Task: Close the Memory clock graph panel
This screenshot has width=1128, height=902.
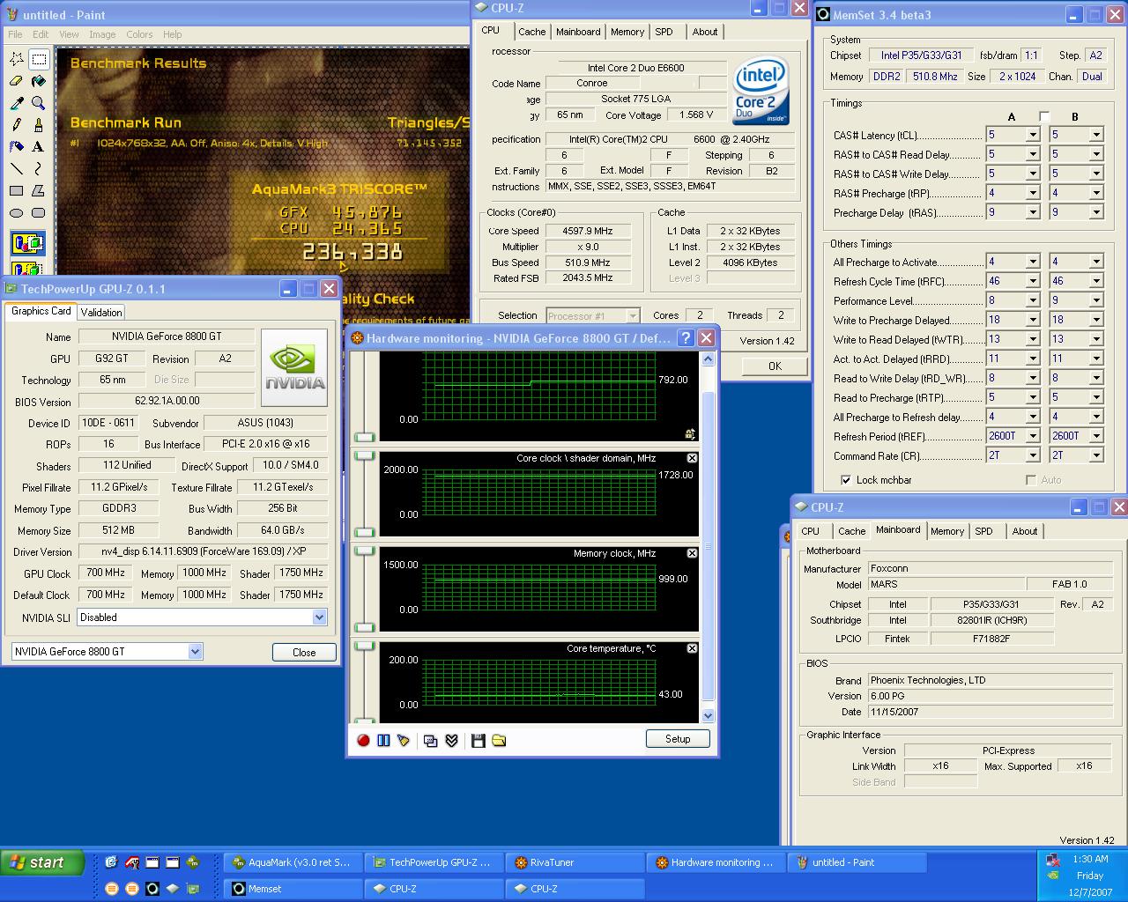Action: pyautogui.click(x=692, y=553)
